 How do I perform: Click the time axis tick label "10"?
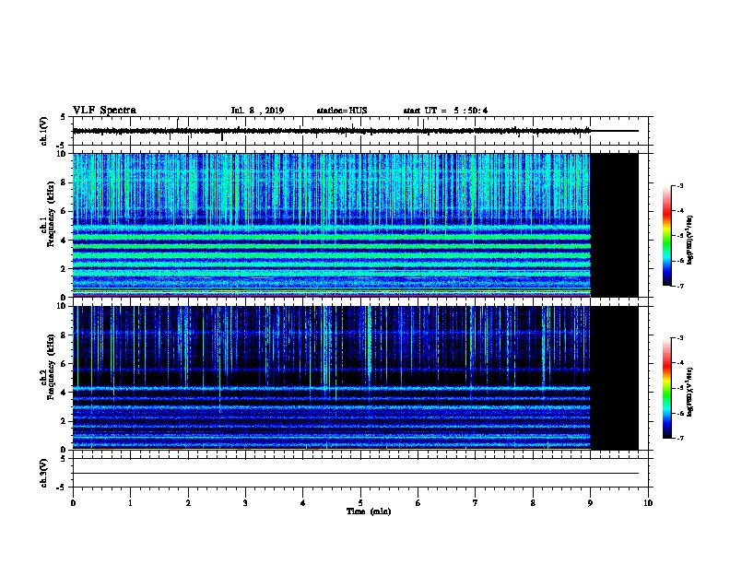tap(648, 502)
